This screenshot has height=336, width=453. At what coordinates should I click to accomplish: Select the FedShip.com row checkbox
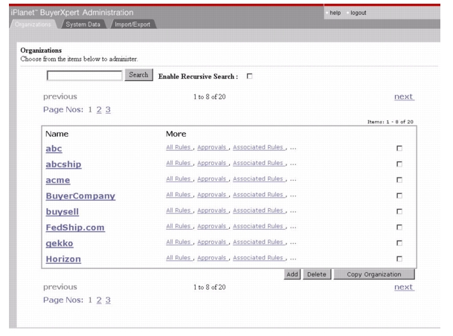[399, 227]
